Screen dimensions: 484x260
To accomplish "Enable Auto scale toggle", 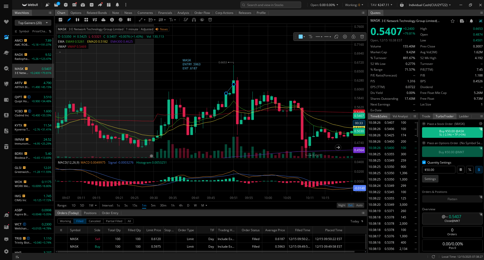I will (x=359, y=205).
